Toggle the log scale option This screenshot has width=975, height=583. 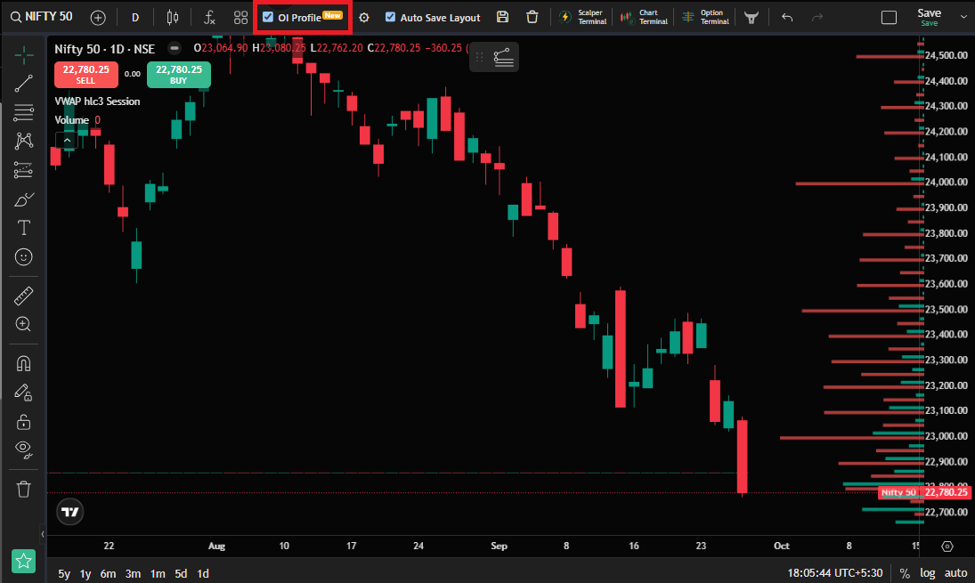pos(928,573)
